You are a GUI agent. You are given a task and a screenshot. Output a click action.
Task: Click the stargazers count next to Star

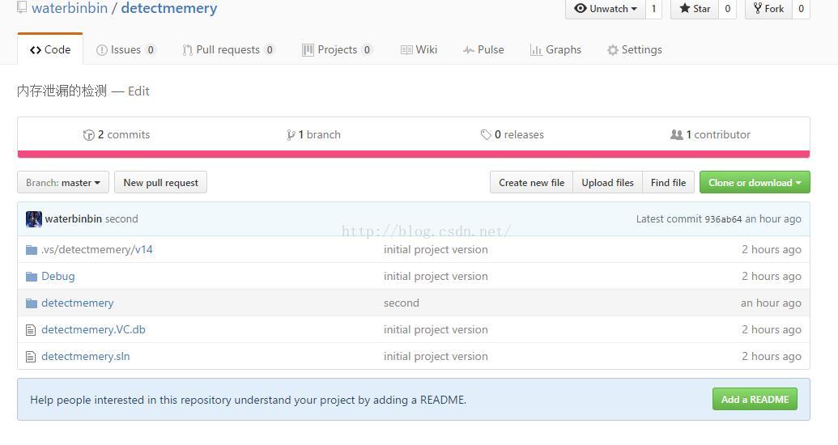[727, 9]
